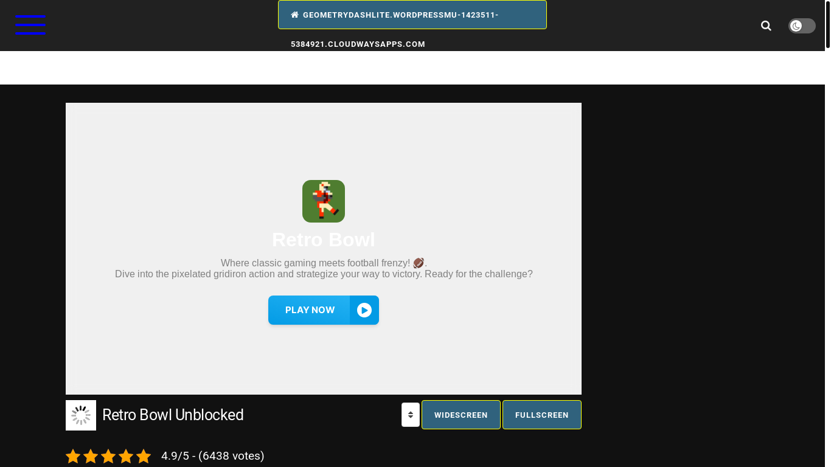Open the blue hamburger menu
The width and height of the screenshot is (831, 467).
(30, 26)
